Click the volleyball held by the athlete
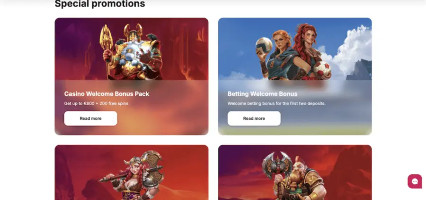 coord(264,45)
